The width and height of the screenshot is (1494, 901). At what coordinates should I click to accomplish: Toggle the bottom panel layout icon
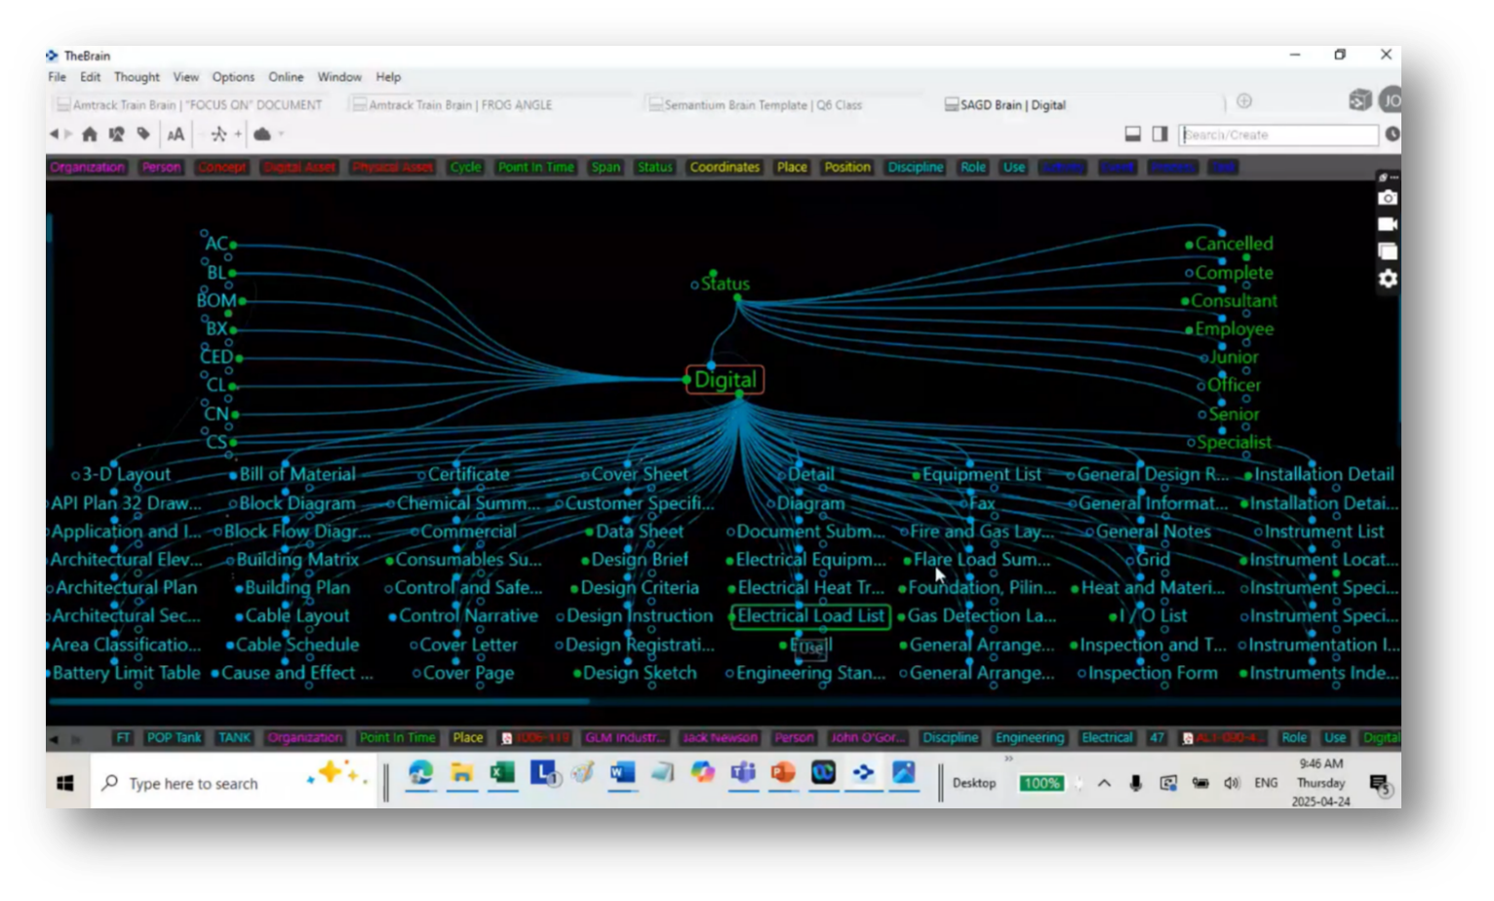pos(1133,135)
